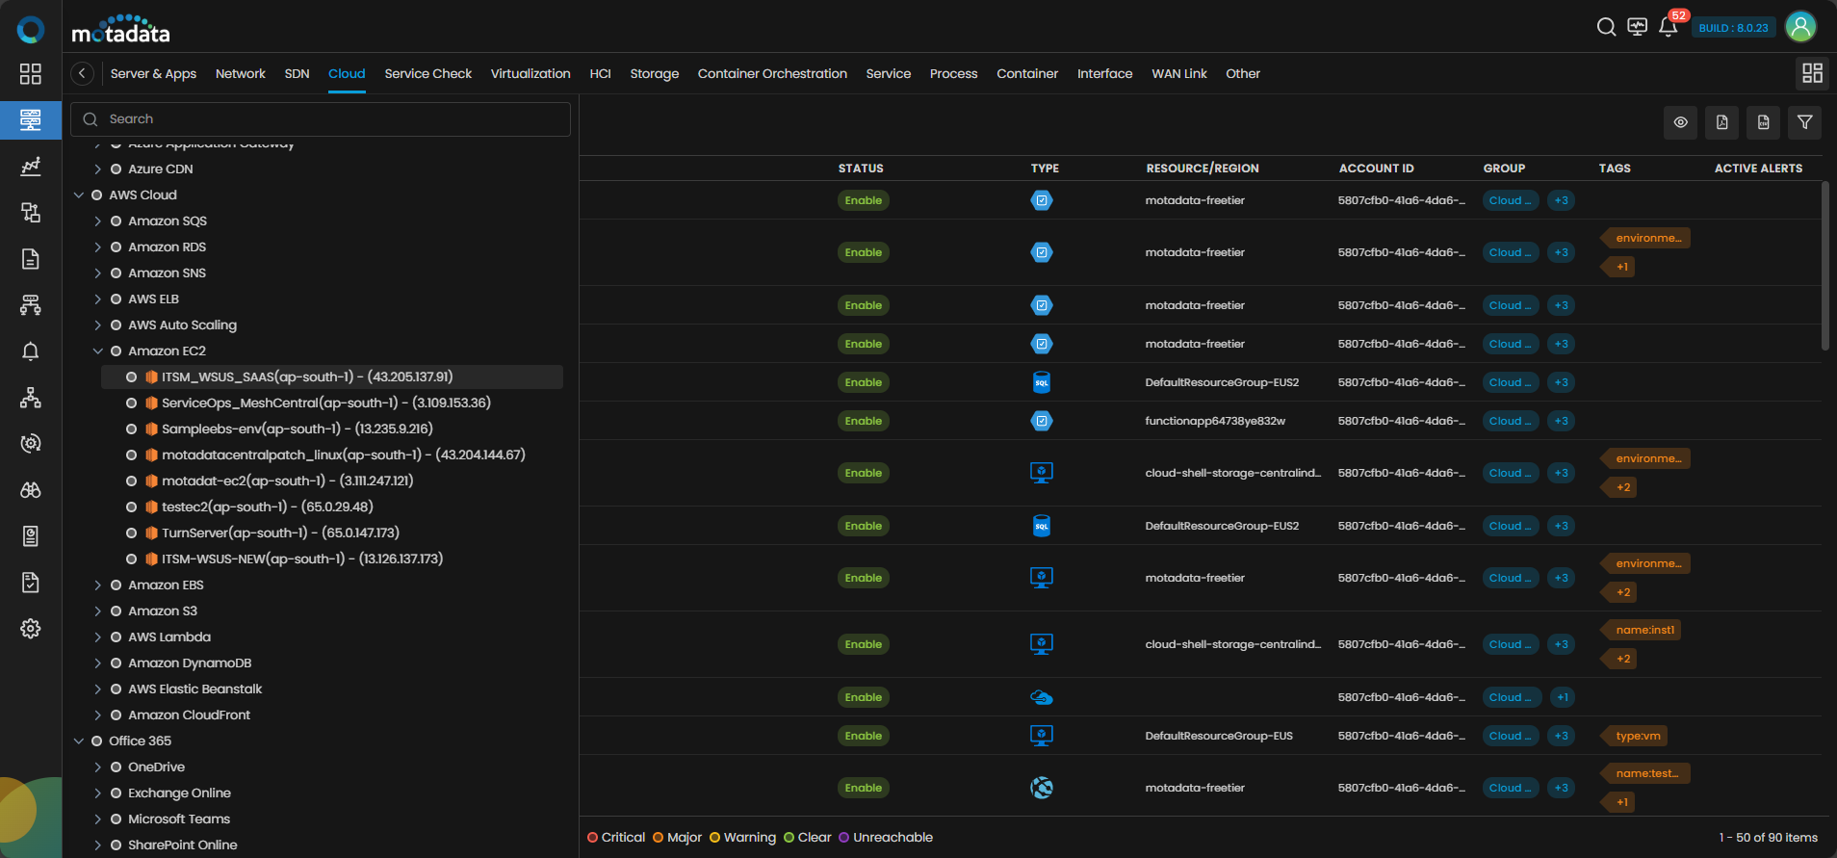Select the radio circle beside testec2 instance
This screenshot has width=1837, height=858.
click(132, 507)
